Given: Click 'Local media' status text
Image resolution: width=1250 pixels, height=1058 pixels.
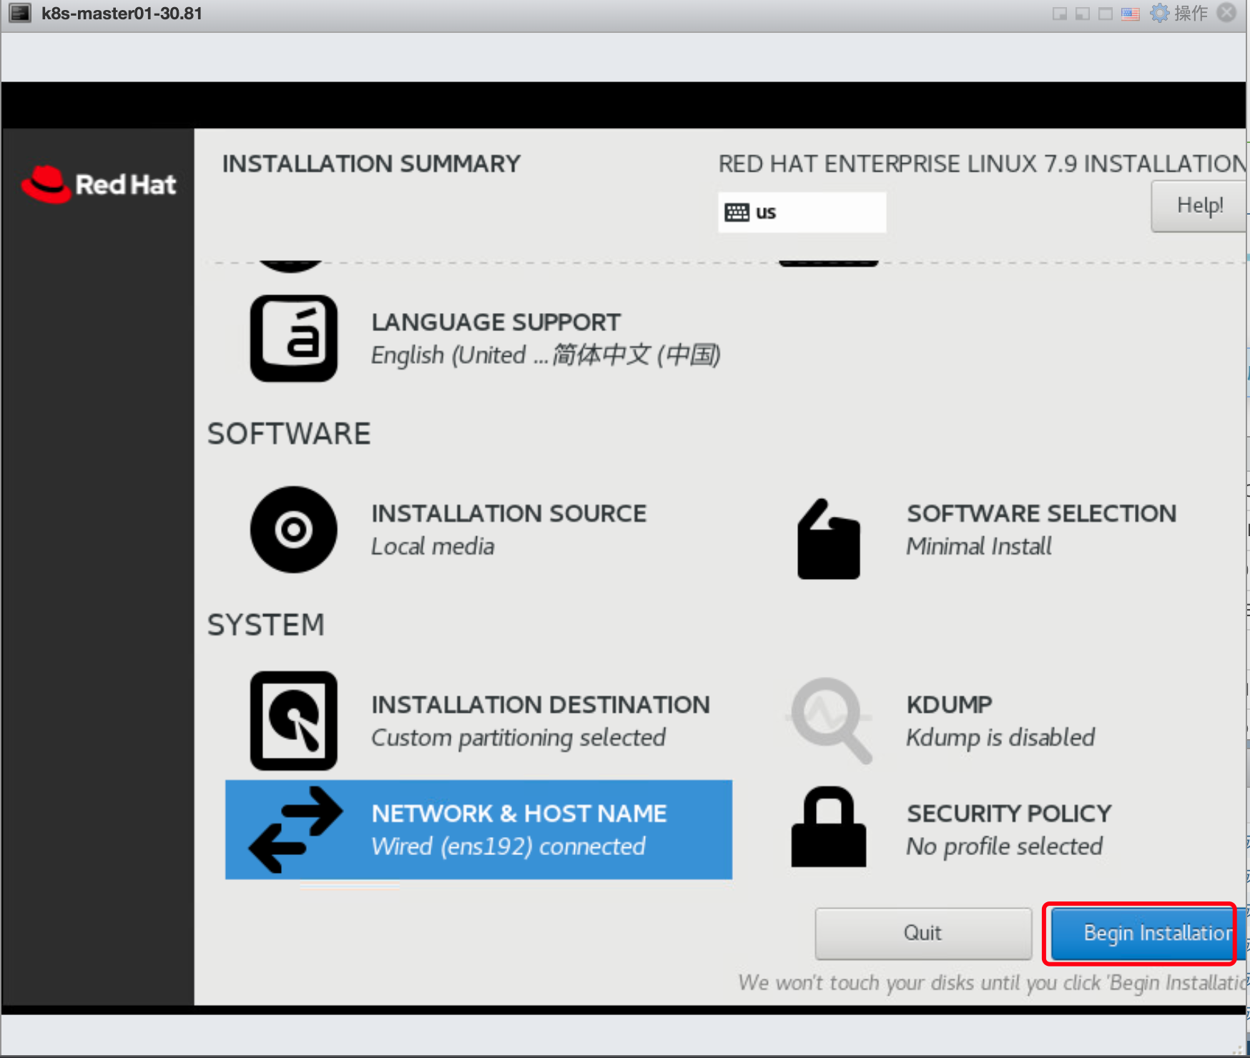Looking at the screenshot, I should (x=433, y=547).
